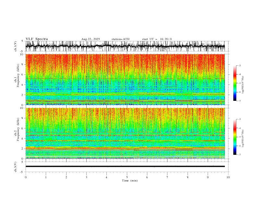257x199 pixels.
Task: Click the 'ch.3(V)' axis label
Action: pyautogui.click(x=16, y=167)
